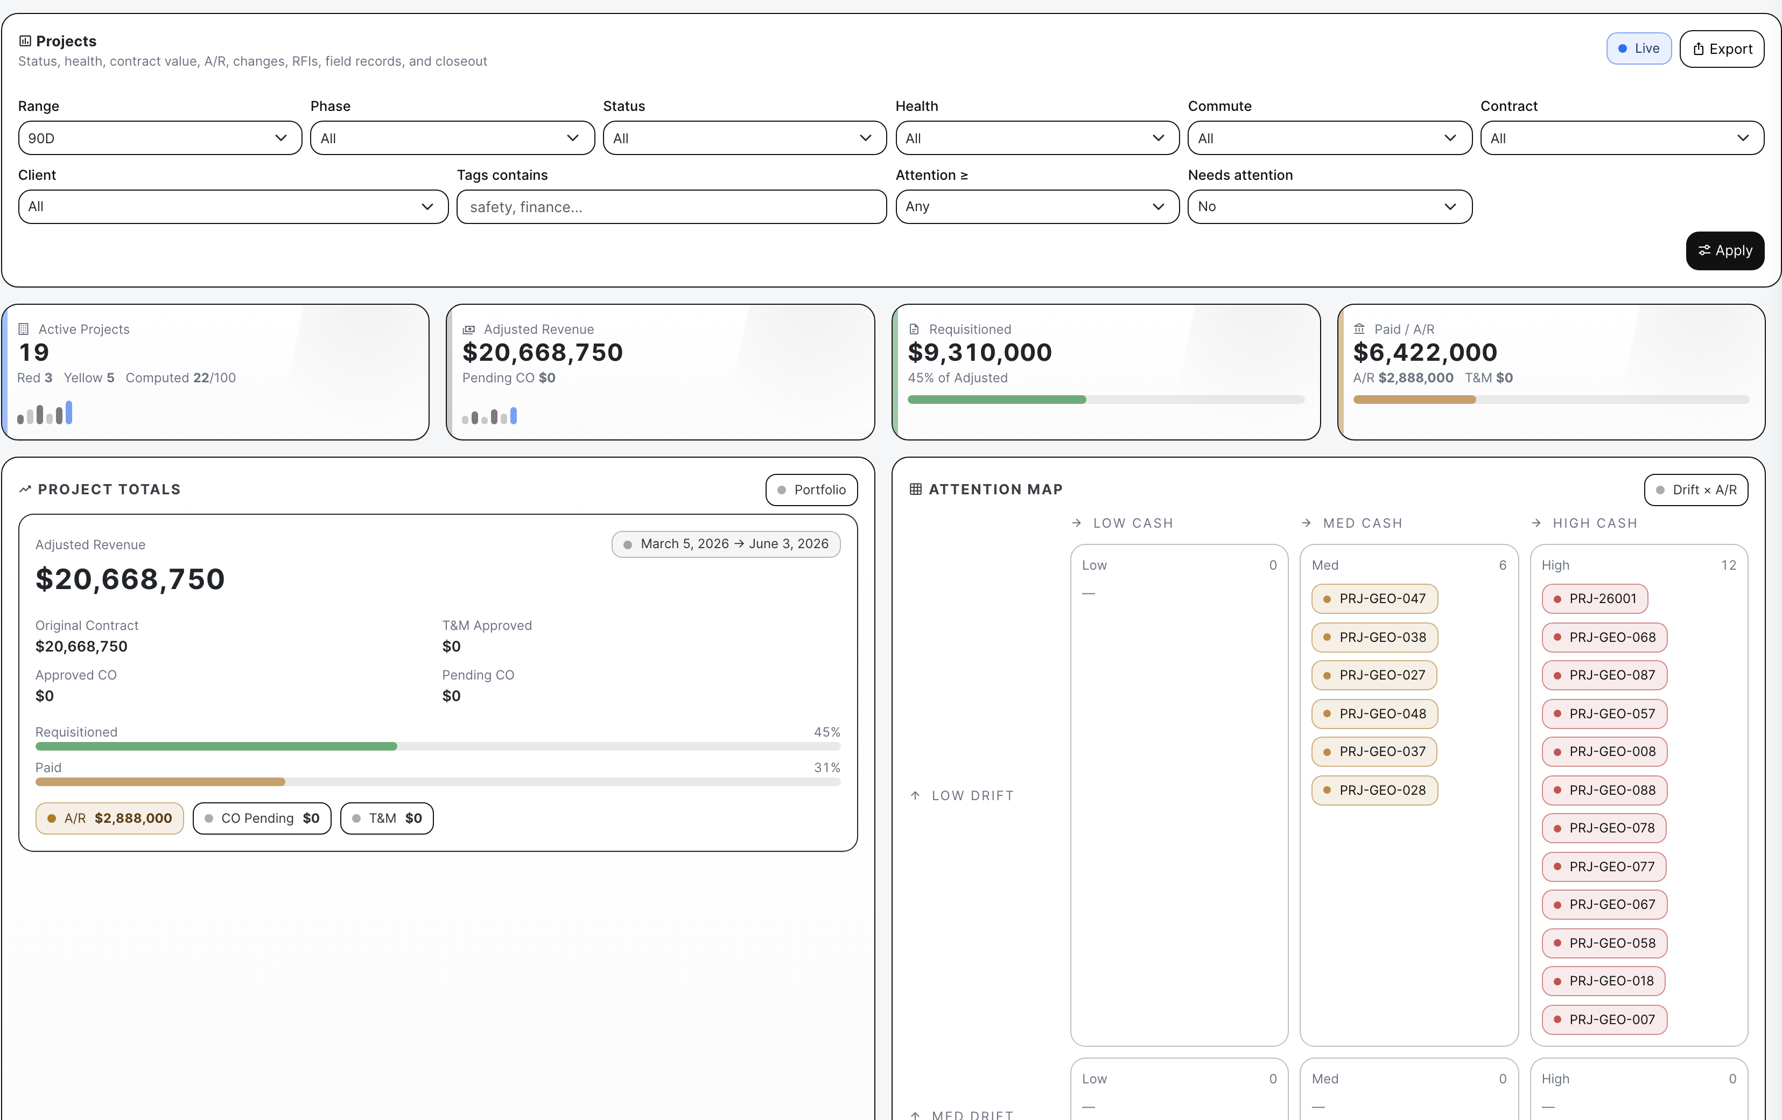Toggle the Portfolio chip in Project Totals
Viewport: 1782px width, 1120px height.
click(x=811, y=489)
